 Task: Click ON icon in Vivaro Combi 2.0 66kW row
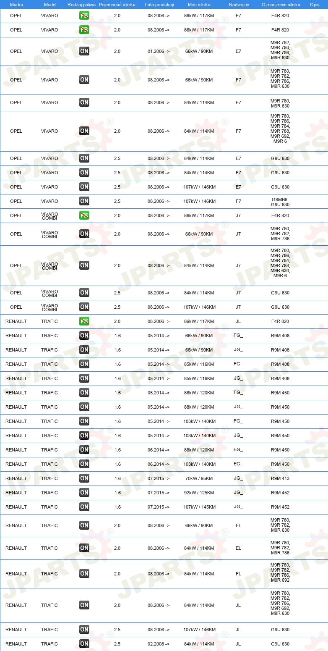[84, 234]
